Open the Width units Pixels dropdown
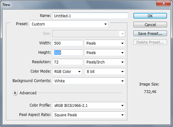 [x=105, y=43]
